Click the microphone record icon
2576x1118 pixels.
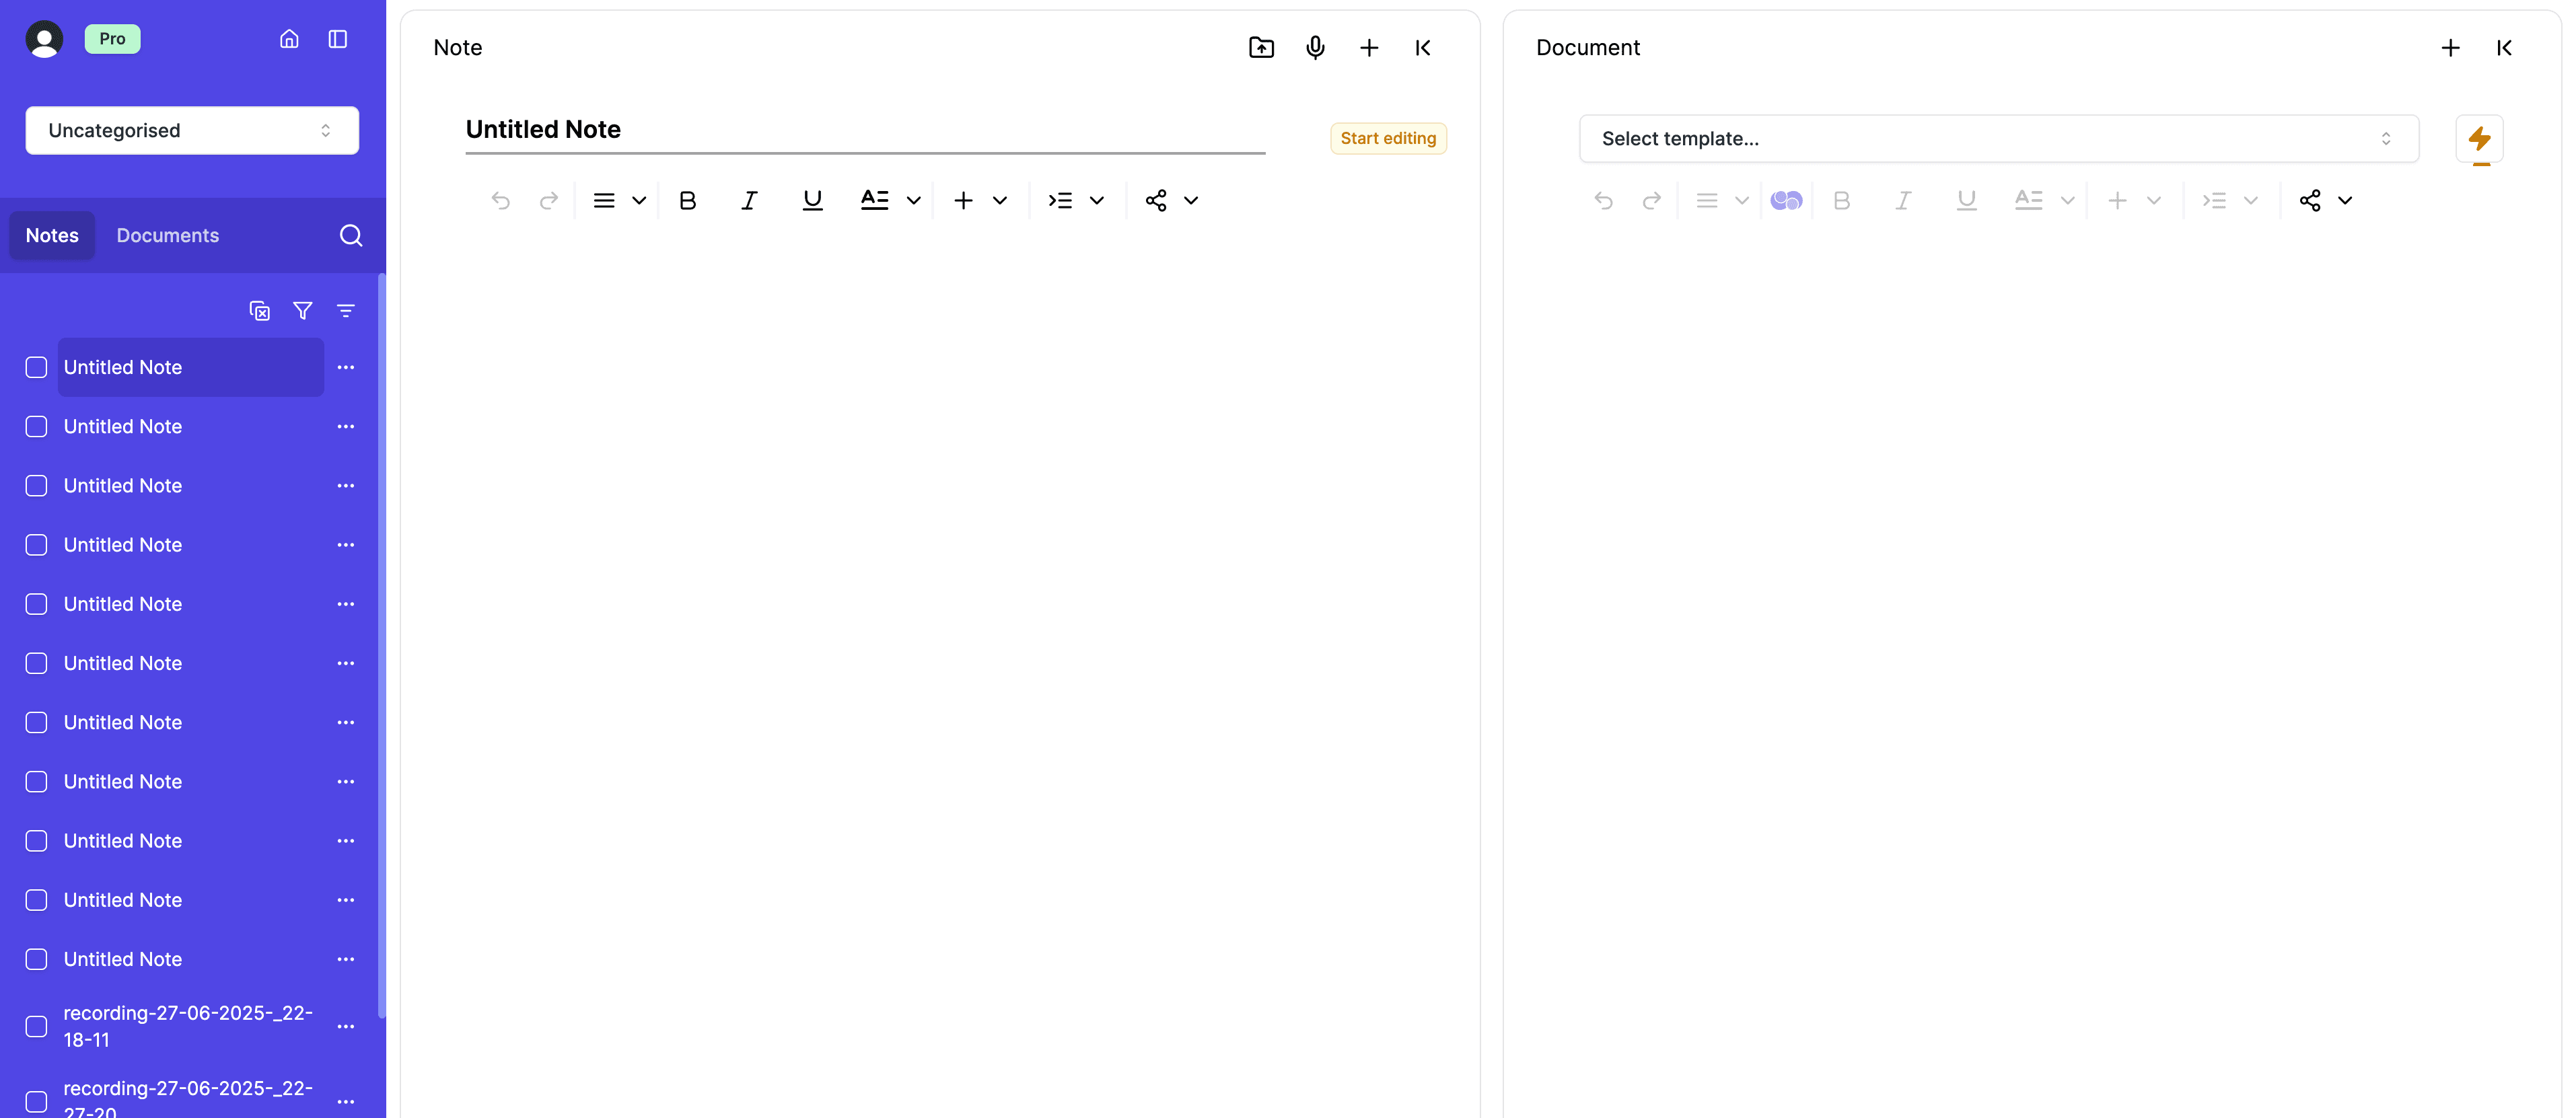tap(1315, 47)
